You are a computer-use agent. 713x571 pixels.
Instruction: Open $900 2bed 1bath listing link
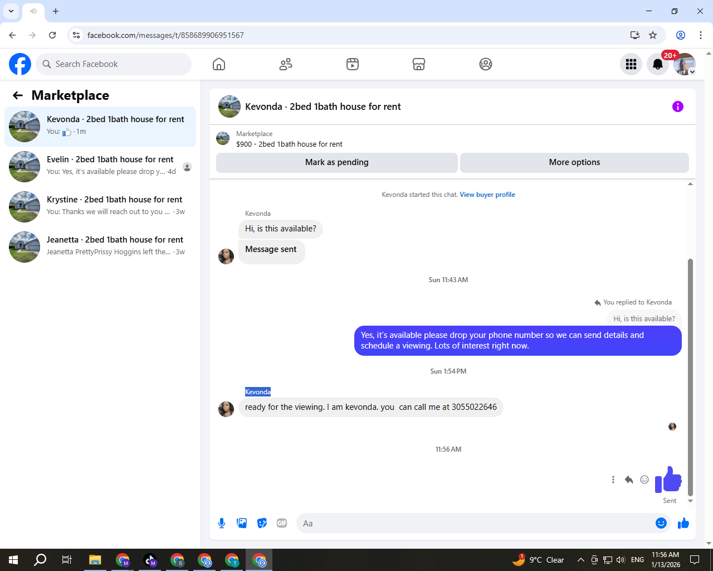coord(289,144)
